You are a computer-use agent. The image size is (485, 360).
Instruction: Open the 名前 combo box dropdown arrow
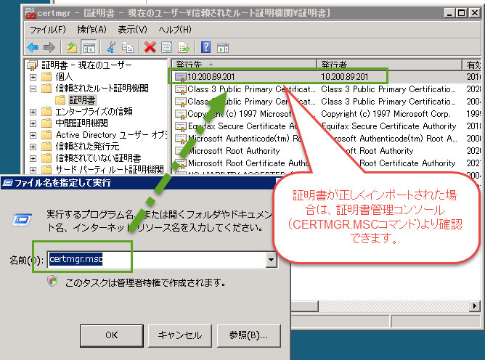(x=271, y=260)
